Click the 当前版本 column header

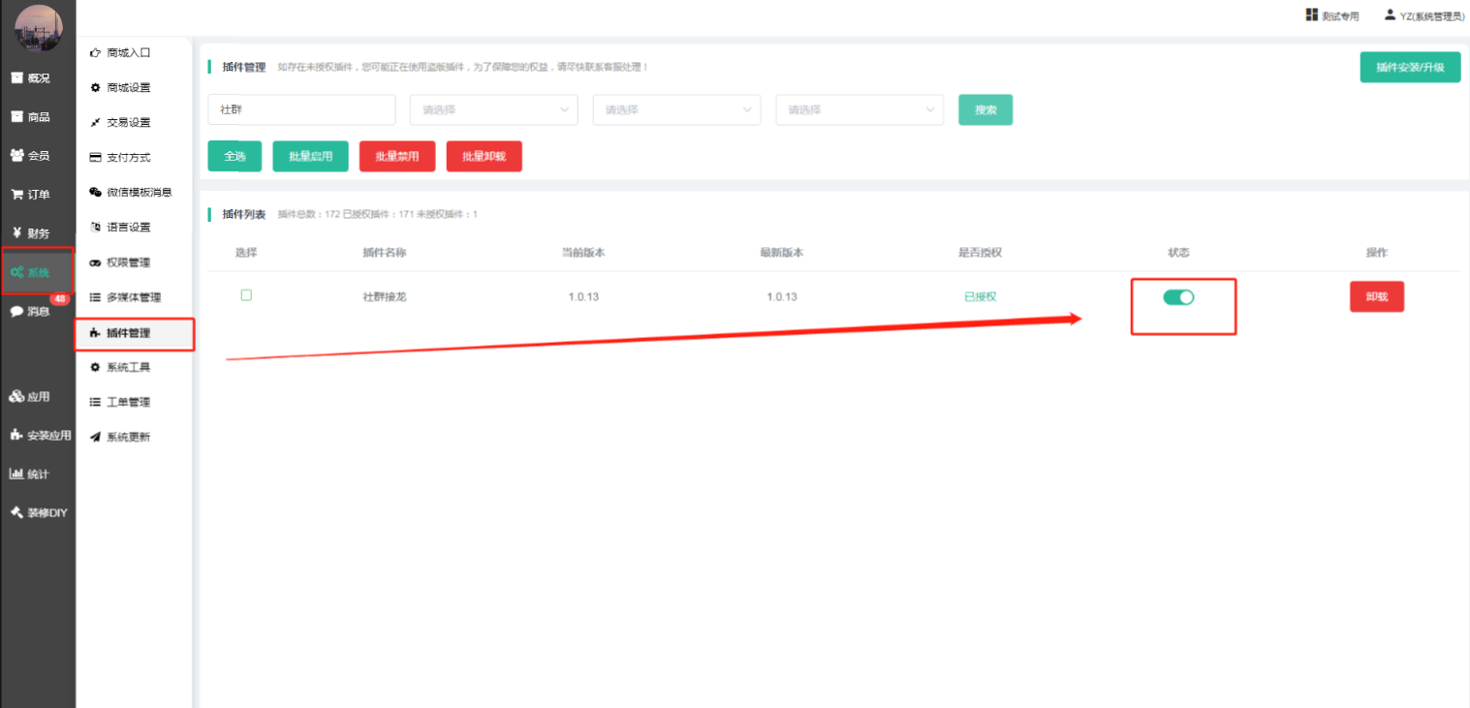(583, 253)
